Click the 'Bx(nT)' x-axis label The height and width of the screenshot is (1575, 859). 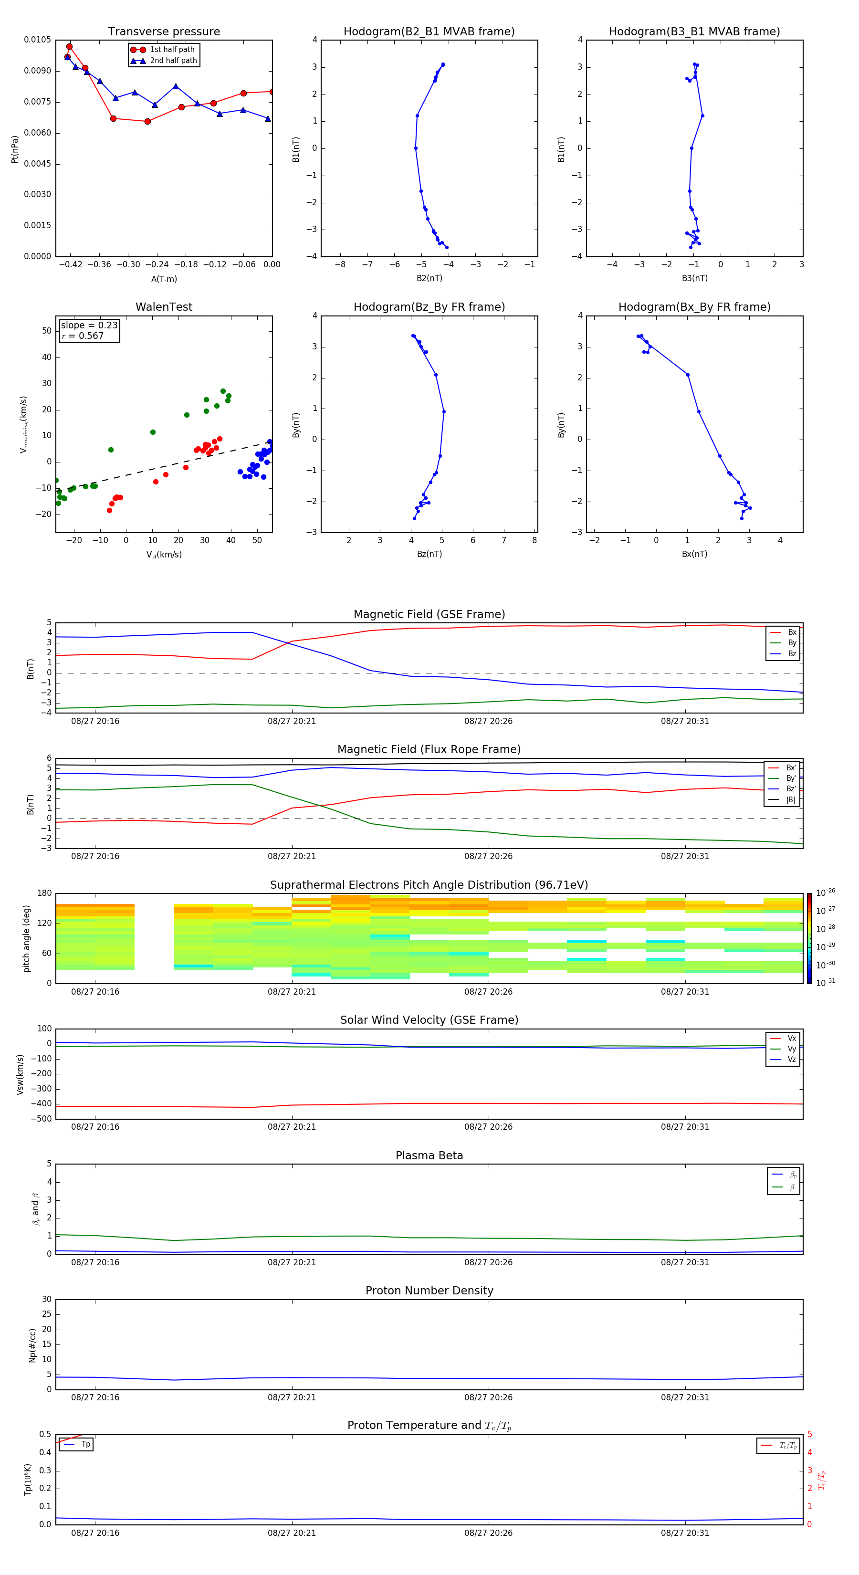[694, 554]
